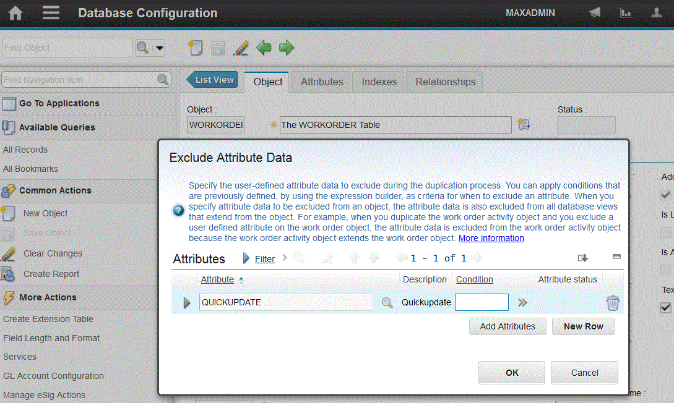The height and width of the screenshot is (403, 674).
Task: Switch to the Indexes tab
Action: (x=379, y=82)
